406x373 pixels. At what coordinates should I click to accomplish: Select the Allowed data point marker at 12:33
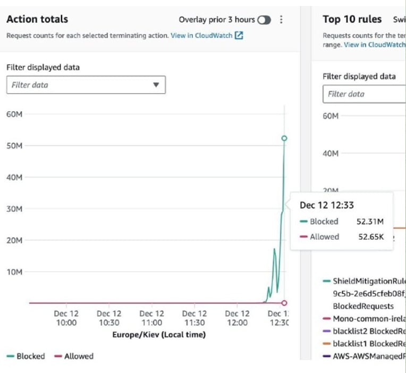(x=284, y=303)
